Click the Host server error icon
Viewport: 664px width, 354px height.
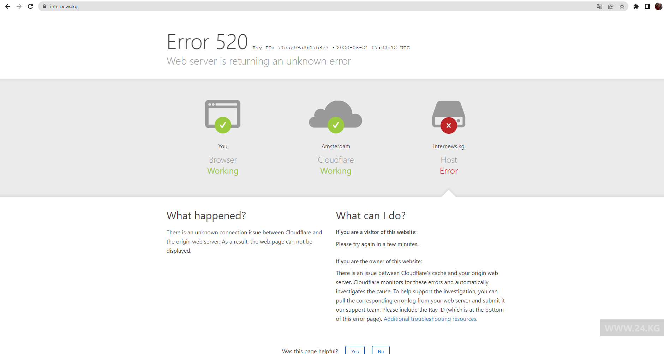(x=449, y=116)
